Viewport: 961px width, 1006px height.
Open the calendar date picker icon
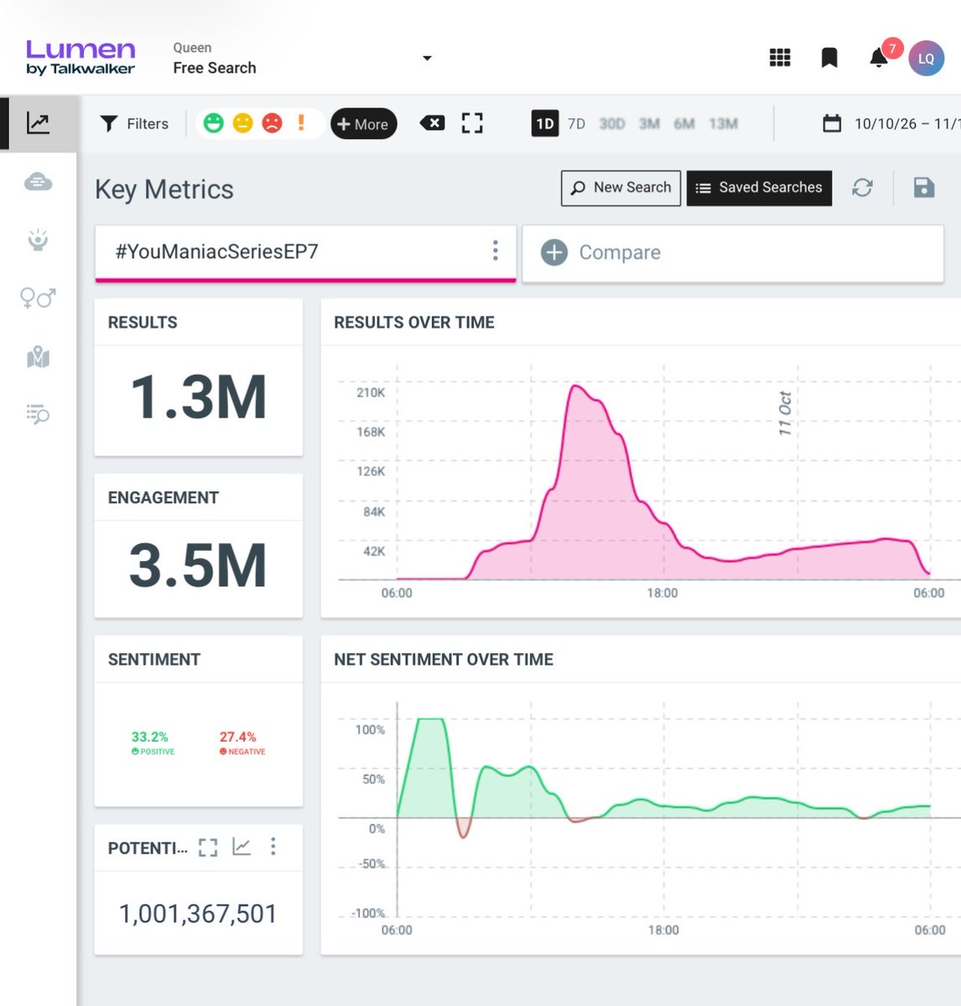(832, 123)
